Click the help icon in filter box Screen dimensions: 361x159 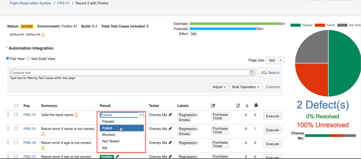pos(251,73)
